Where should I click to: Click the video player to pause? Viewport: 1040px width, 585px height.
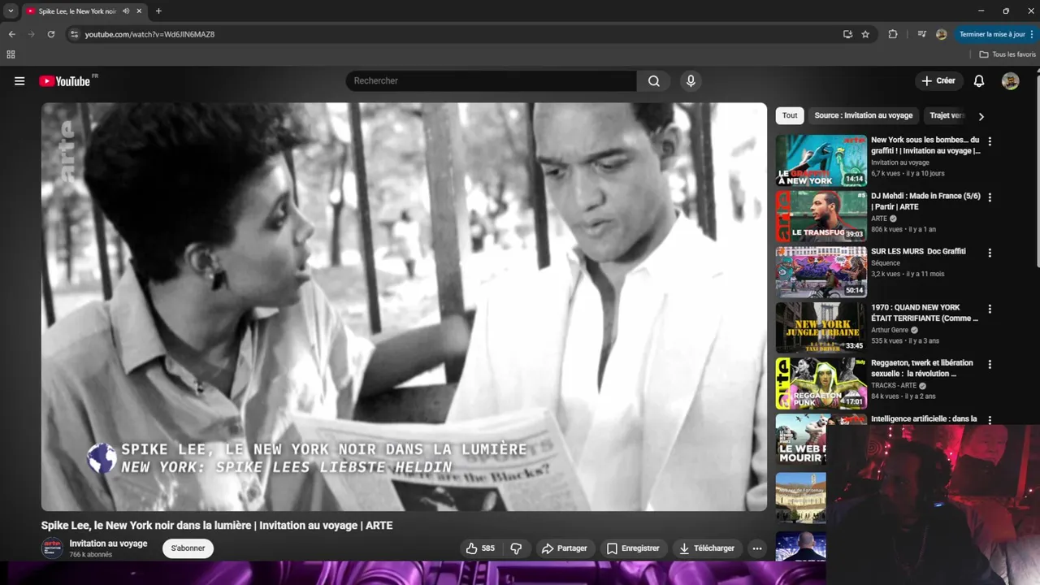404,306
